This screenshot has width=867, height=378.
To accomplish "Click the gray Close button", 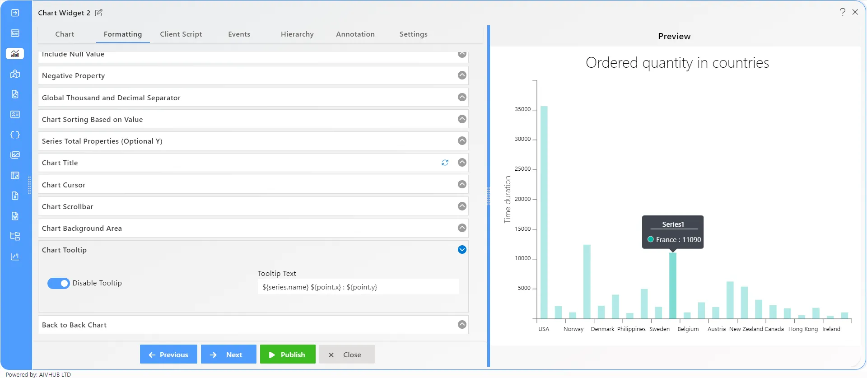I will 347,355.
